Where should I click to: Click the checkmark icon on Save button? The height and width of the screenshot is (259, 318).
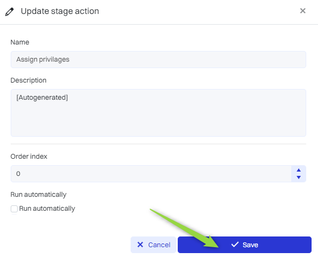tap(234, 245)
